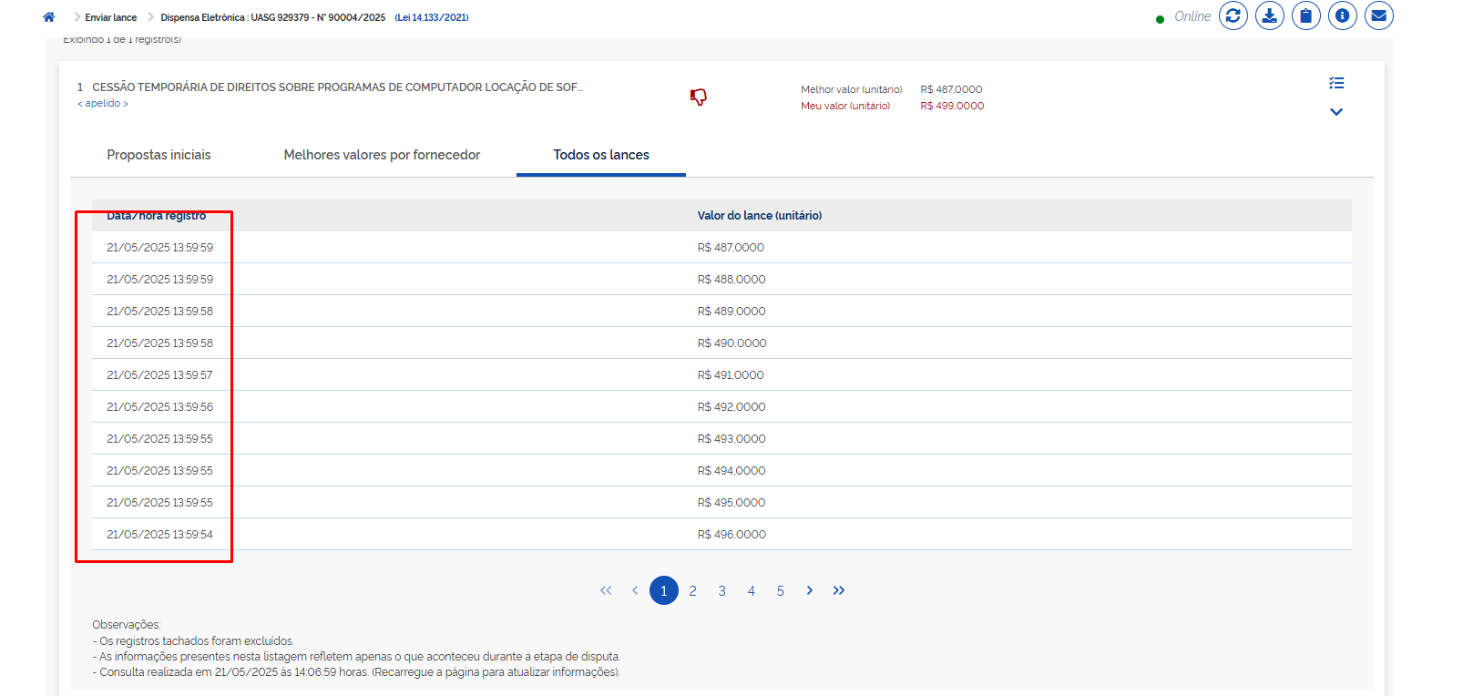Viewport: 1463px width, 696px height.
Task: Open Melhores valores por fornecedor tab
Action: point(382,155)
